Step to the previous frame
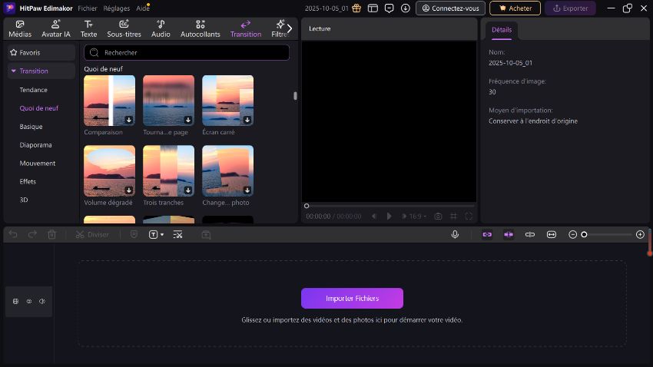The width and height of the screenshot is (653, 367). [374, 217]
